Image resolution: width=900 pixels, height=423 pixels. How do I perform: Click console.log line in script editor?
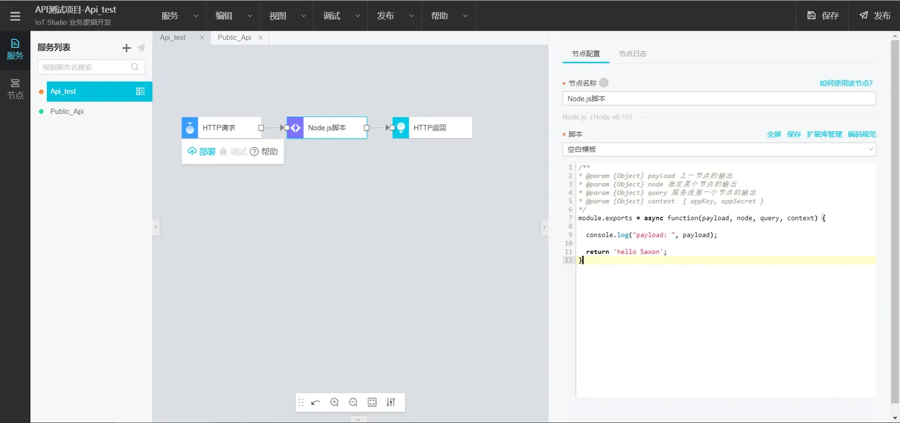click(x=651, y=235)
